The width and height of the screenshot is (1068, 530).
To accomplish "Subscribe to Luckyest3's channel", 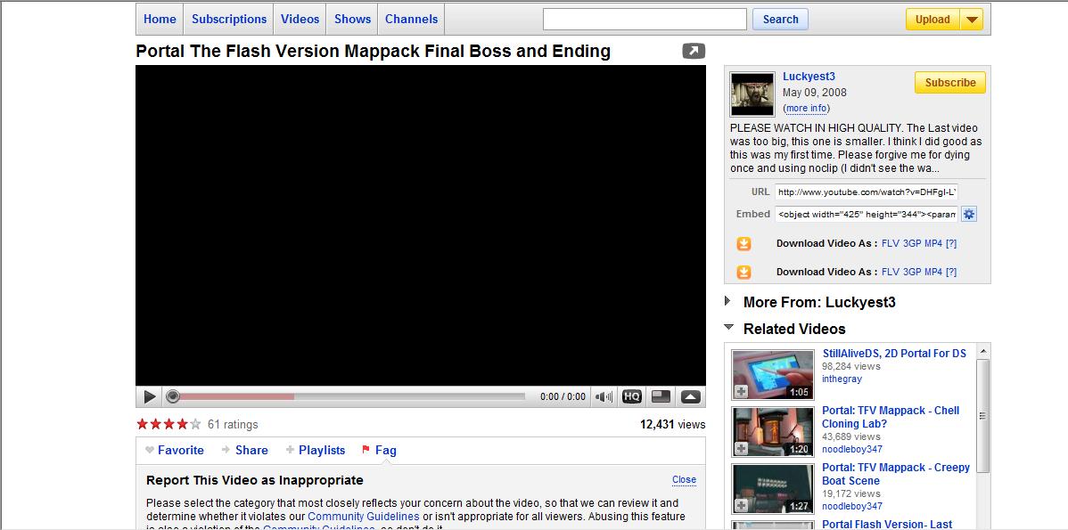I will [949, 82].
